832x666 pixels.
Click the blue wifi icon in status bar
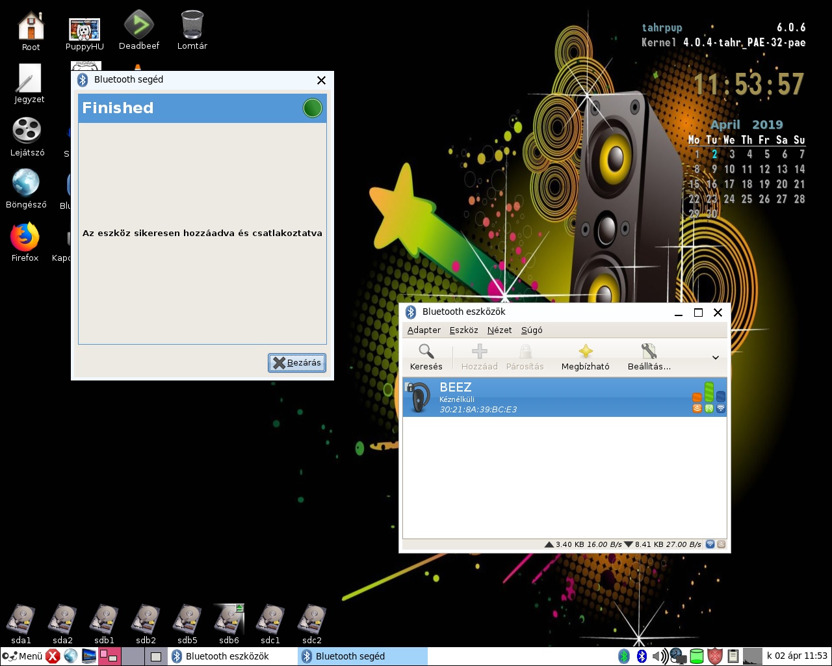point(710,544)
